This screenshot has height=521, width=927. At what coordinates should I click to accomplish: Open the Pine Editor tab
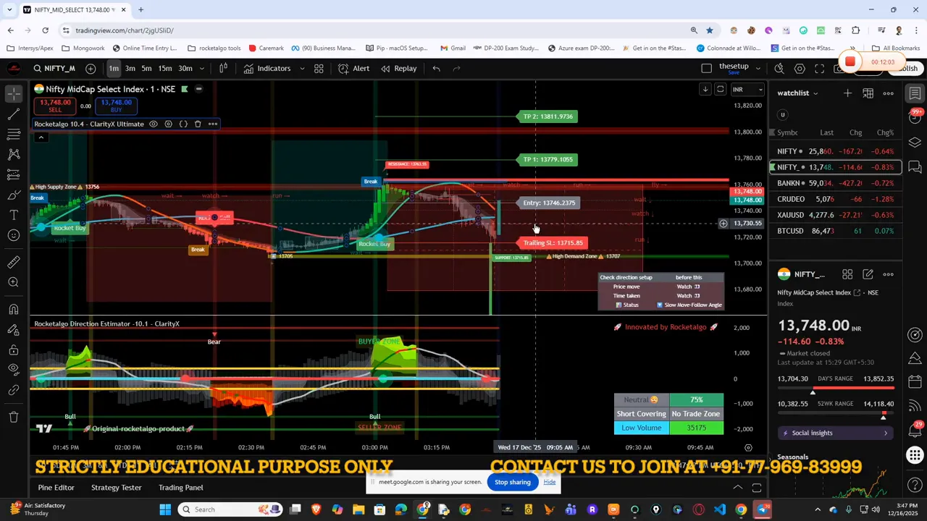(x=56, y=487)
